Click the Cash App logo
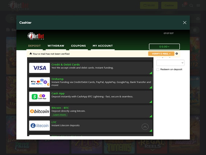 (x=39, y=97)
